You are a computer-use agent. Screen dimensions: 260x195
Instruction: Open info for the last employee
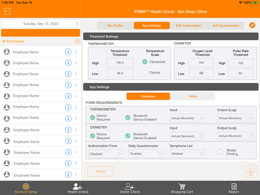[x=68, y=174]
